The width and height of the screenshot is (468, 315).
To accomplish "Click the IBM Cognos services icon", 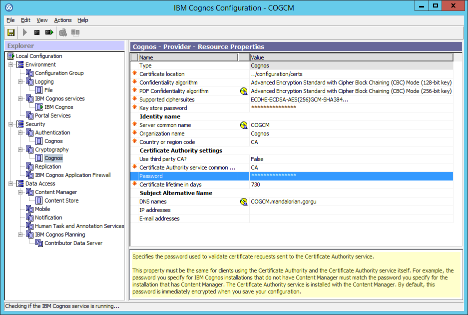I will coord(29,98).
